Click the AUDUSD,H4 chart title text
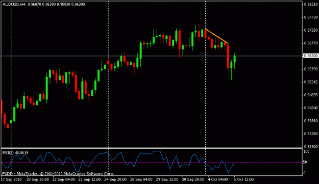The image size is (319, 184). (x=14, y=4)
